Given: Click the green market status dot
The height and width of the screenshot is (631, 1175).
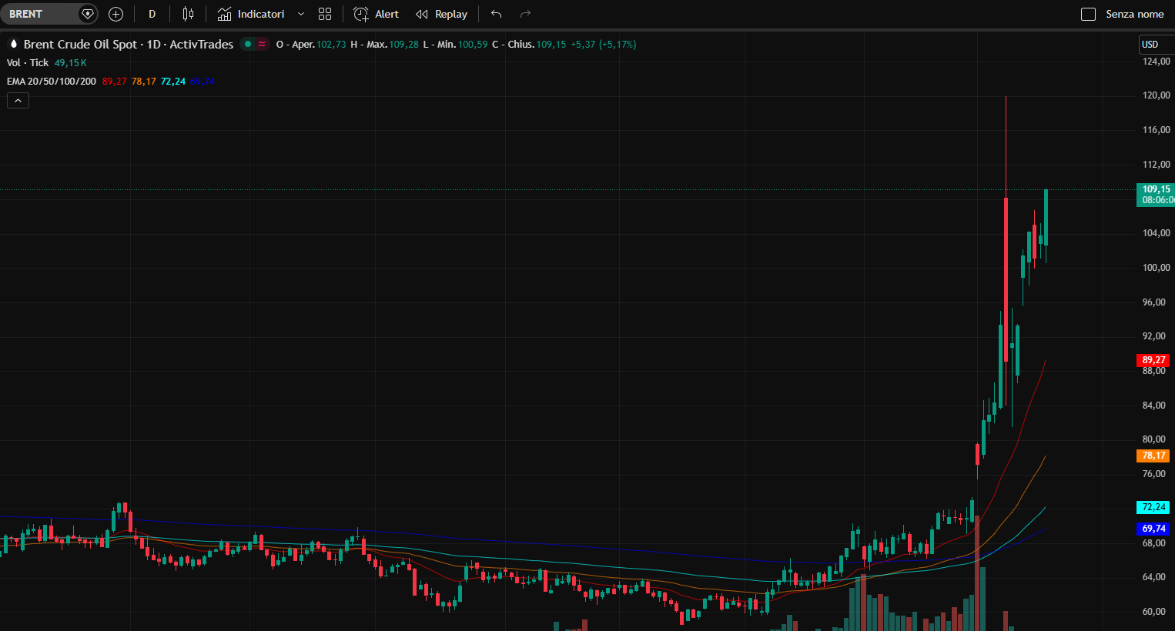Looking at the screenshot, I should coord(247,44).
